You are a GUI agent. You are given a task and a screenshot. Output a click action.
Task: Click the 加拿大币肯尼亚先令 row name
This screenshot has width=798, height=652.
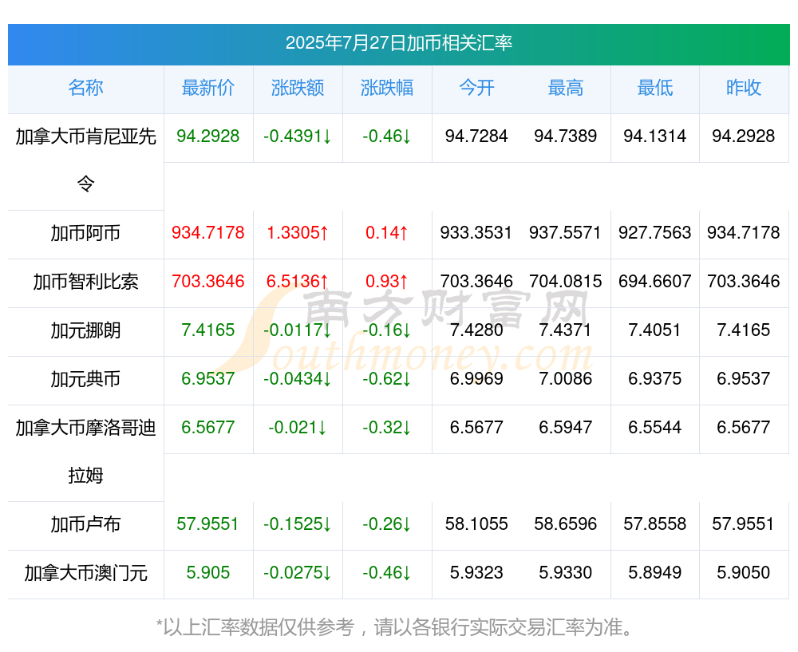85,160
